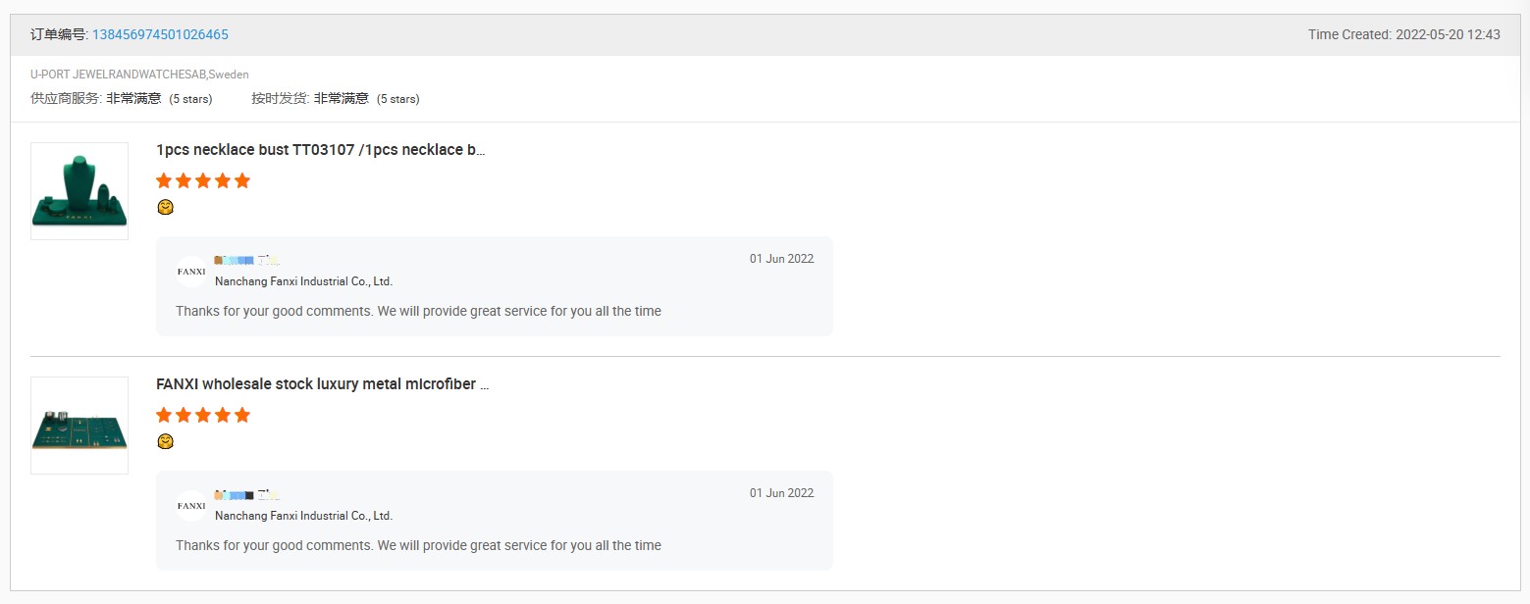Click the smiley emoji in the second review

pyautogui.click(x=166, y=441)
